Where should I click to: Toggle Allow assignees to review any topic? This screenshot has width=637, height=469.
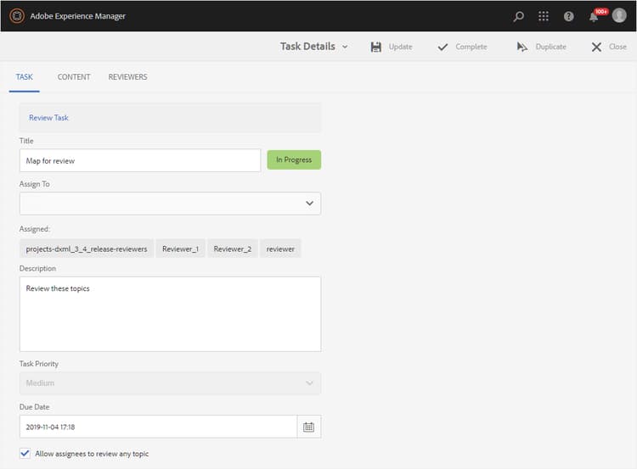coord(25,453)
